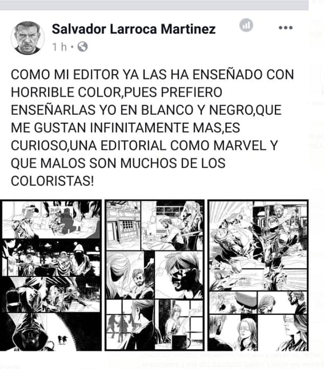324x369 pixels.
Task: Select the post text about coloristas
Action: tap(152, 128)
